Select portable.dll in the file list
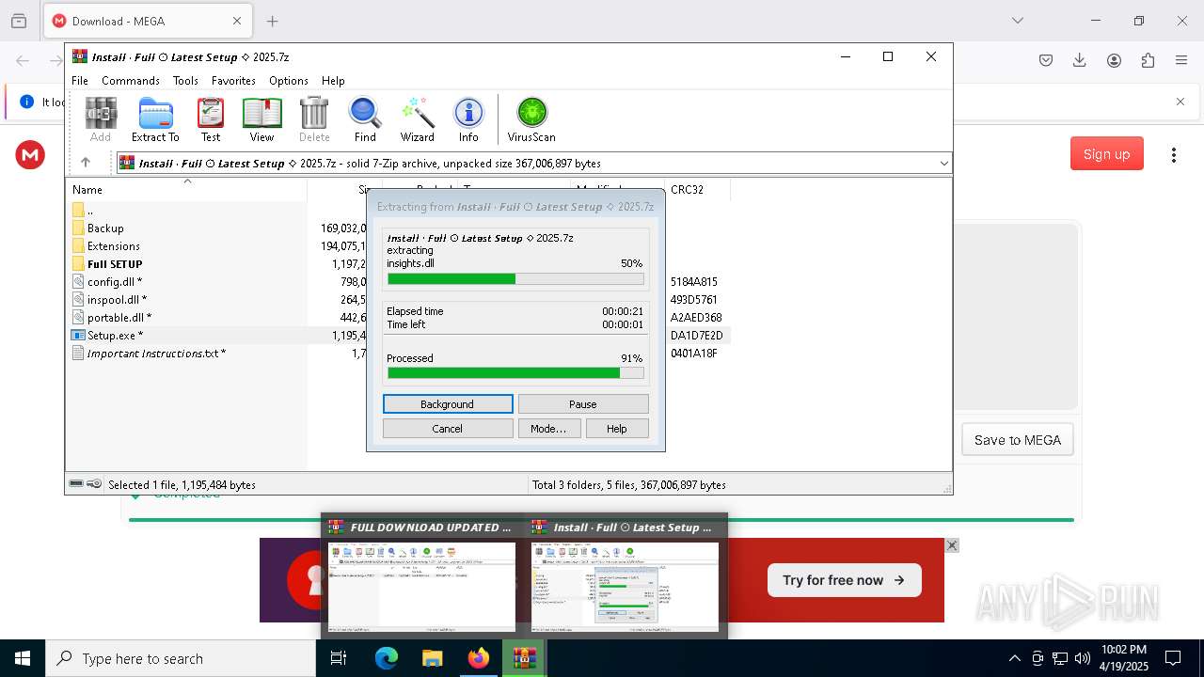This screenshot has width=1204, height=677. (x=119, y=318)
